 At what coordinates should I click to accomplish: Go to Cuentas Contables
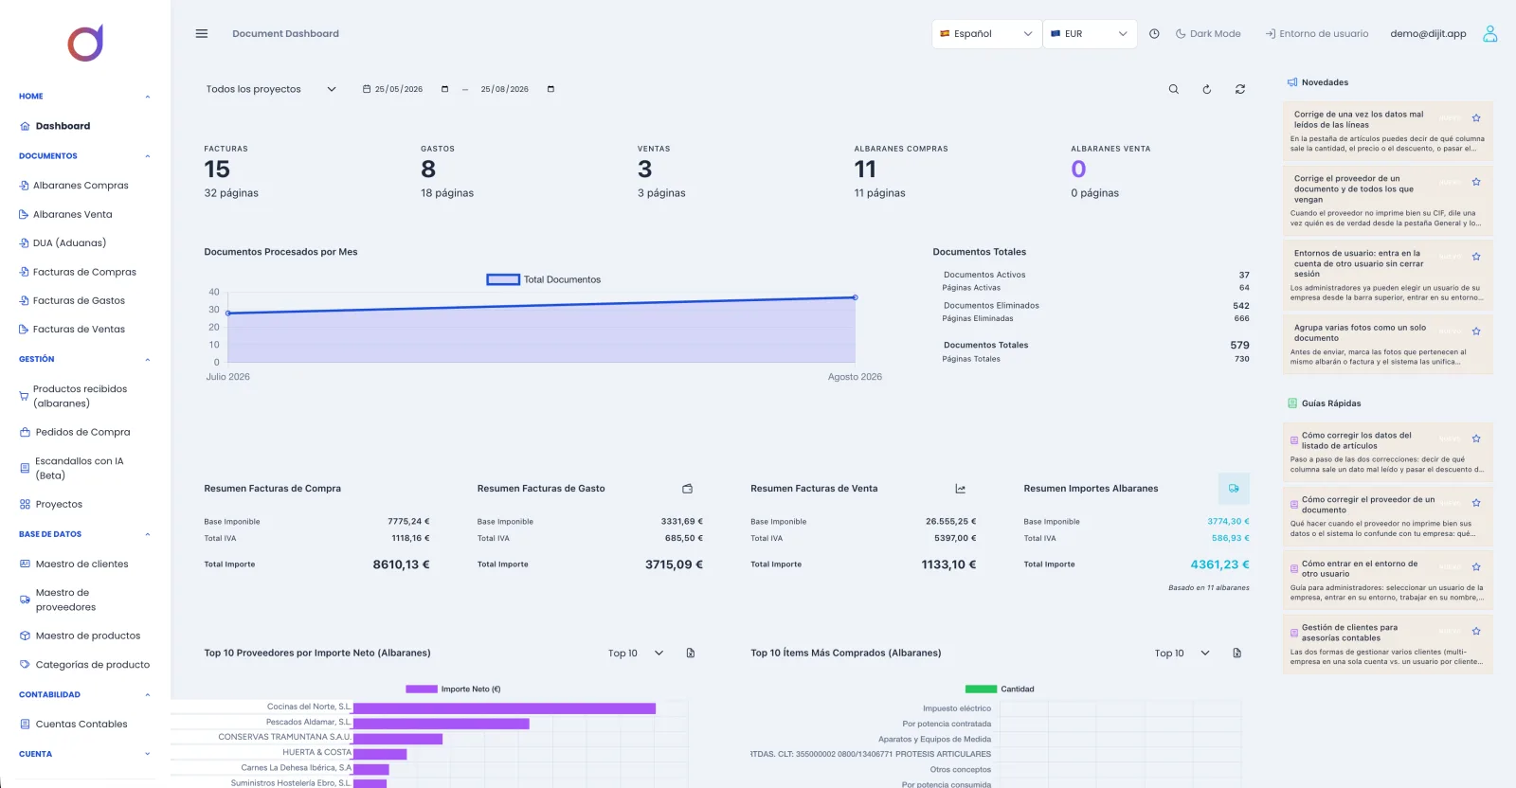tap(73, 724)
